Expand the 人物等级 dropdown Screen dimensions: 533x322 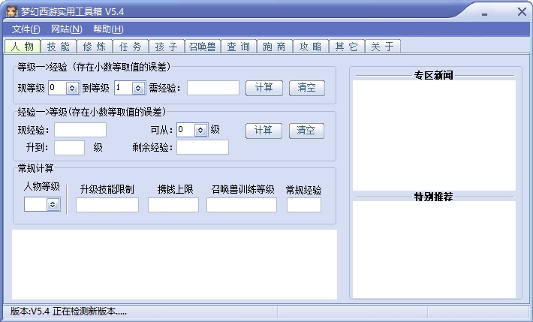pos(53,204)
